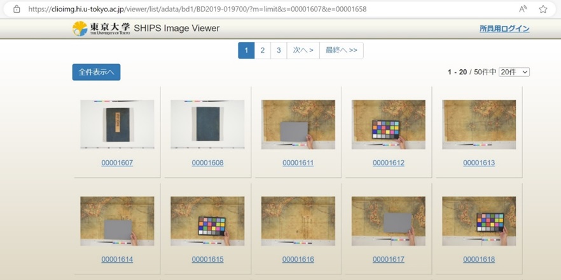Open the 00001607 image link
The height and width of the screenshot is (280, 561).
pyautogui.click(x=117, y=163)
